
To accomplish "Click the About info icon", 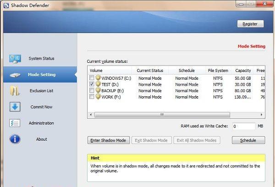I will (x=15, y=139).
